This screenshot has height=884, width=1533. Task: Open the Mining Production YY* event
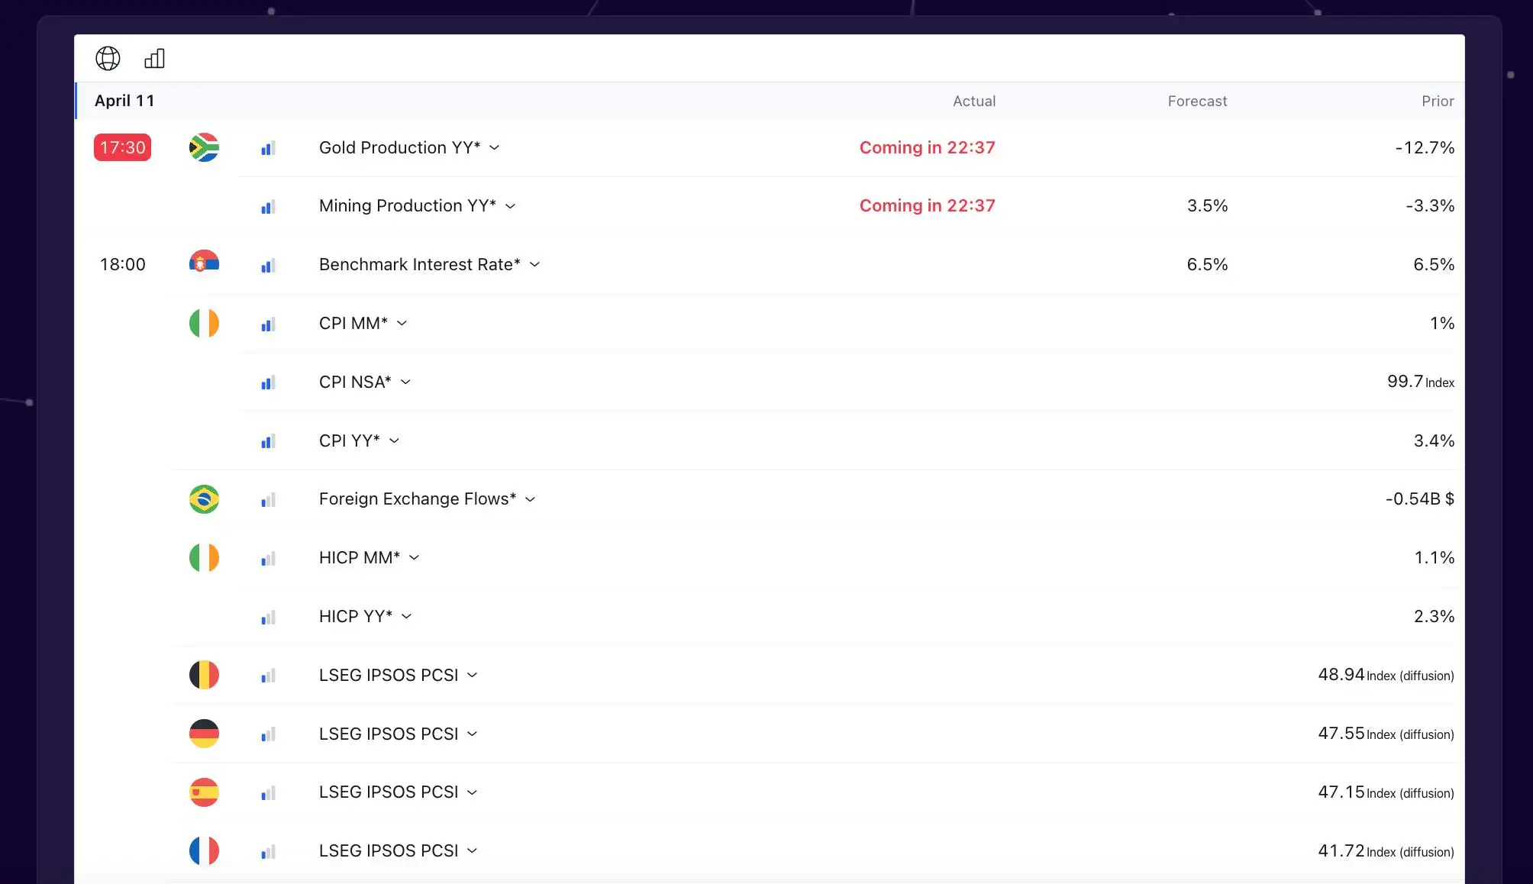point(407,206)
